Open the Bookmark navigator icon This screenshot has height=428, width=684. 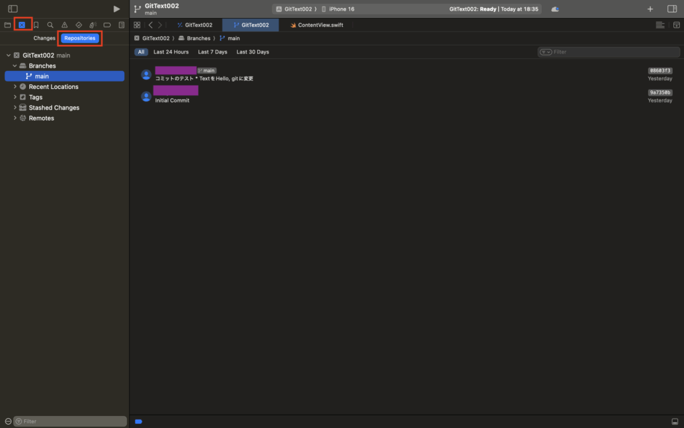click(36, 25)
